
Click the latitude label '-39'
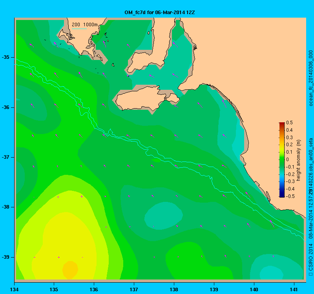coord(5,257)
